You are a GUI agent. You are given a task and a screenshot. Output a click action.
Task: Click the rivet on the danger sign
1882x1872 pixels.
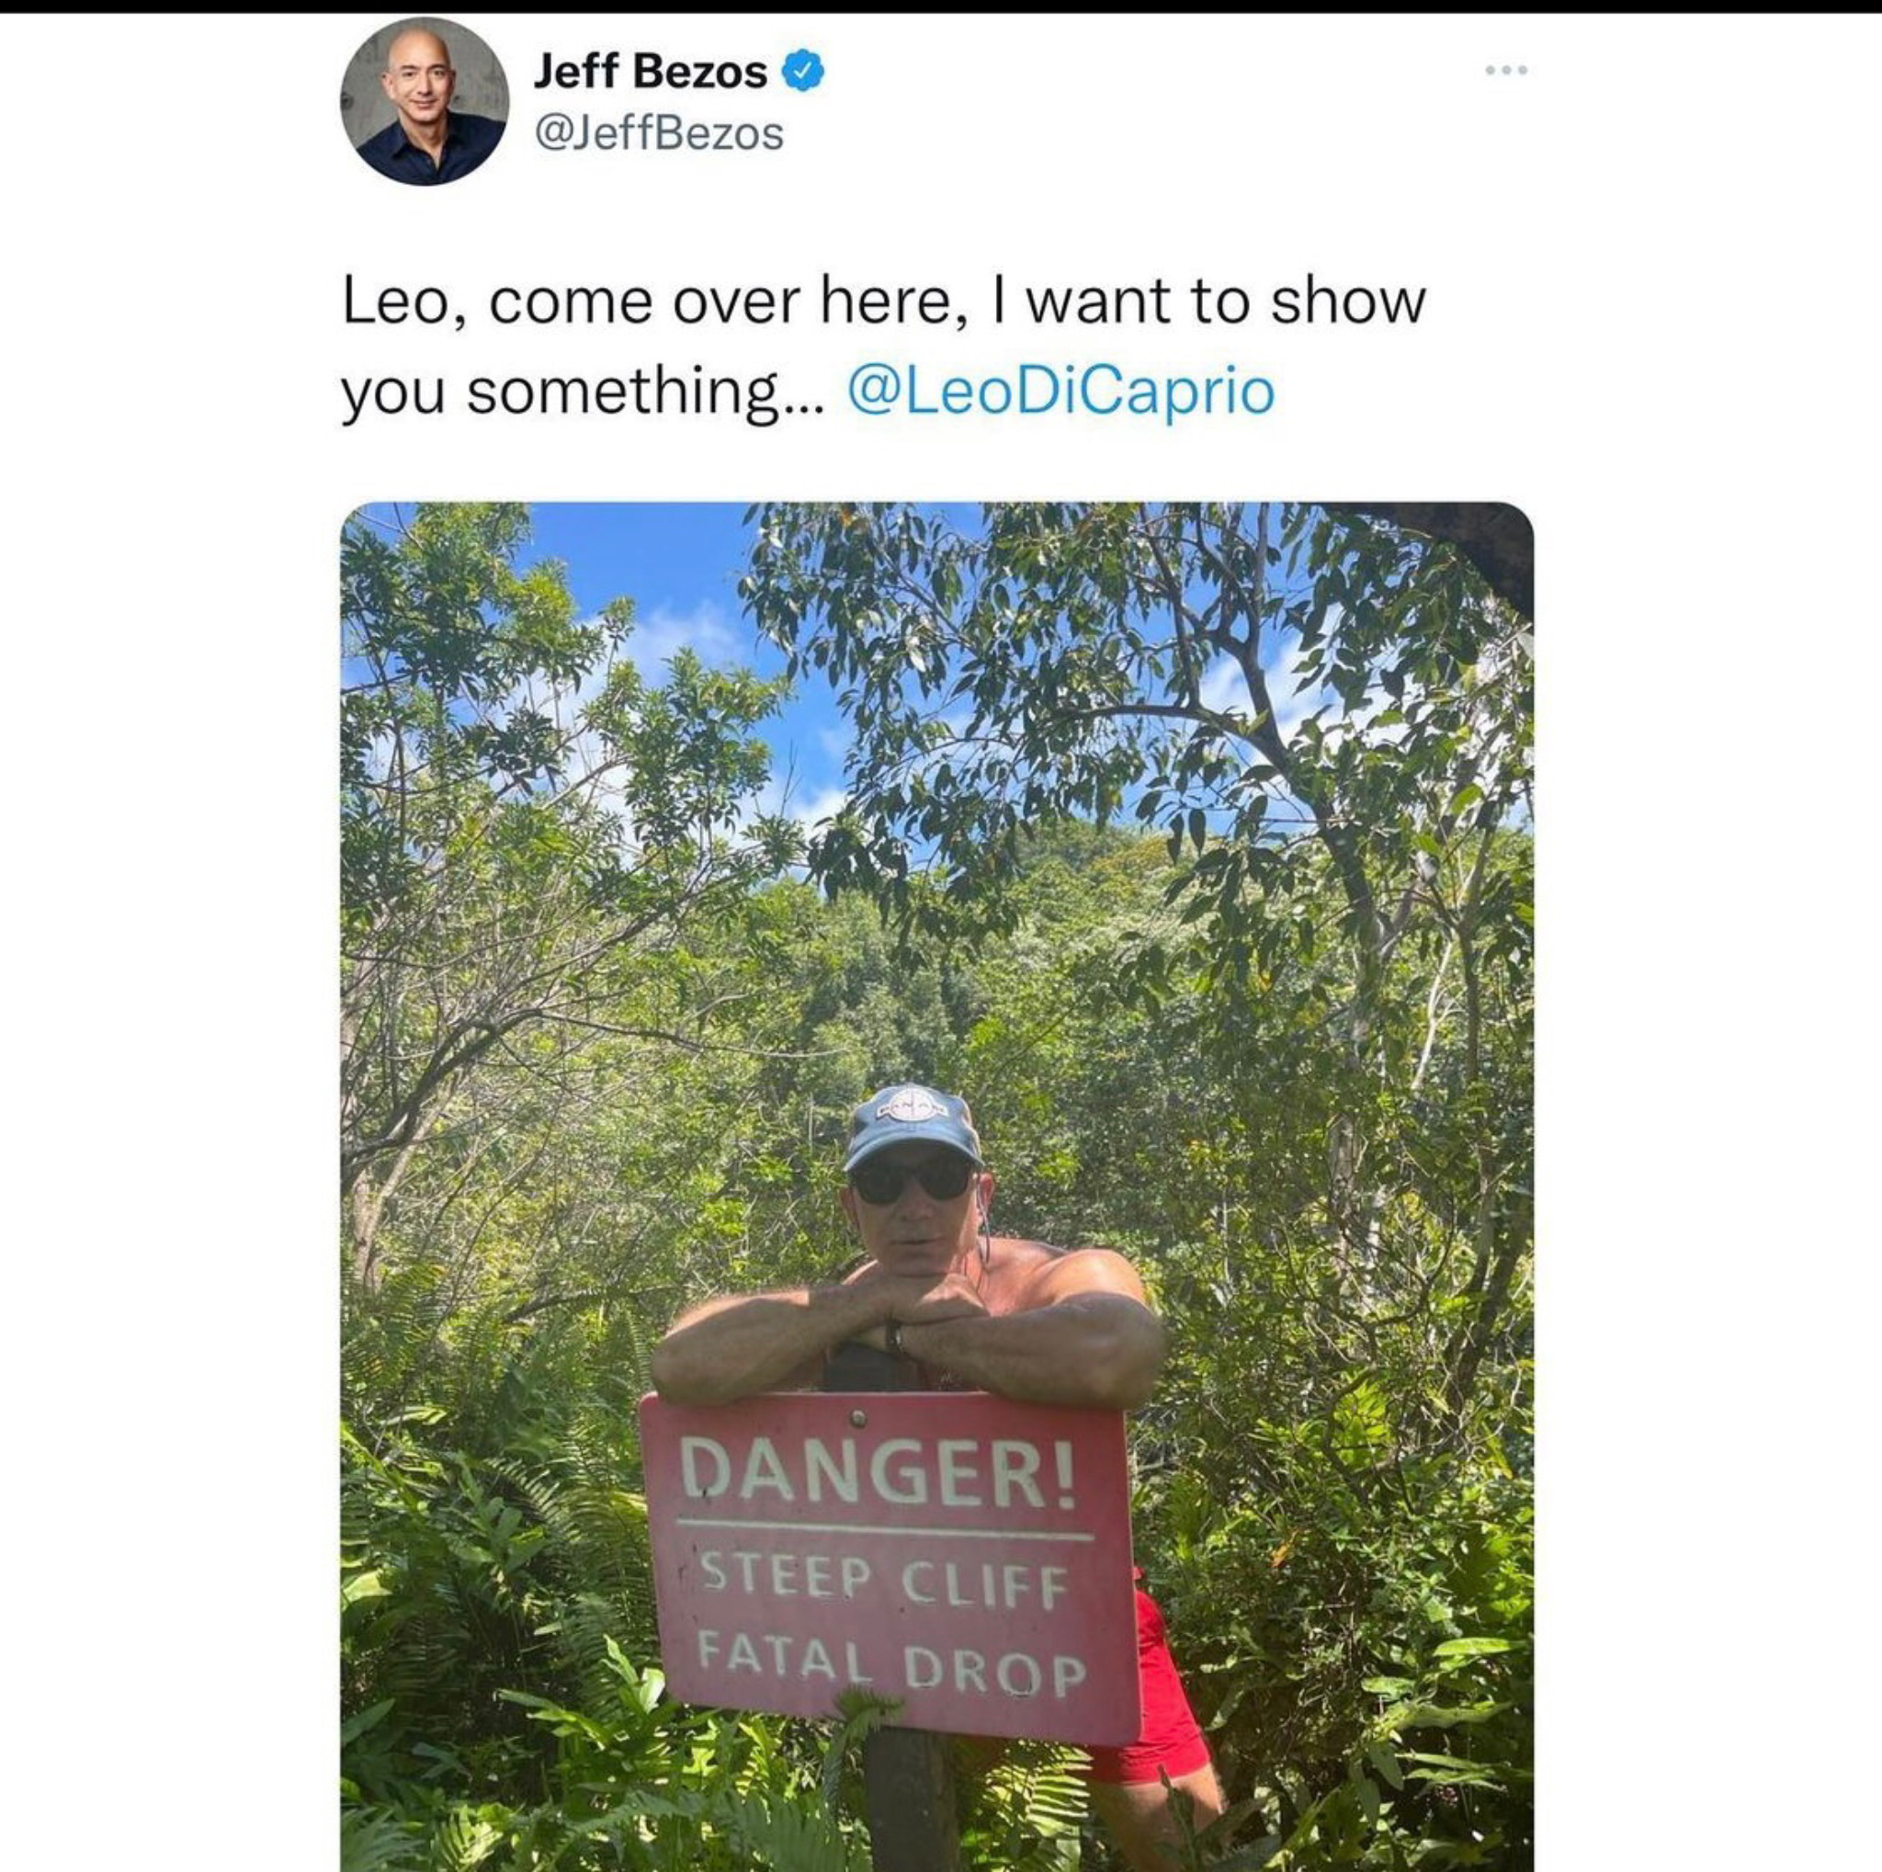tap(857, 1416)
